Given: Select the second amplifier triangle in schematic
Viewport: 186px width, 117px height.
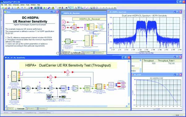Looking at the screenshot, I should 51,88.
